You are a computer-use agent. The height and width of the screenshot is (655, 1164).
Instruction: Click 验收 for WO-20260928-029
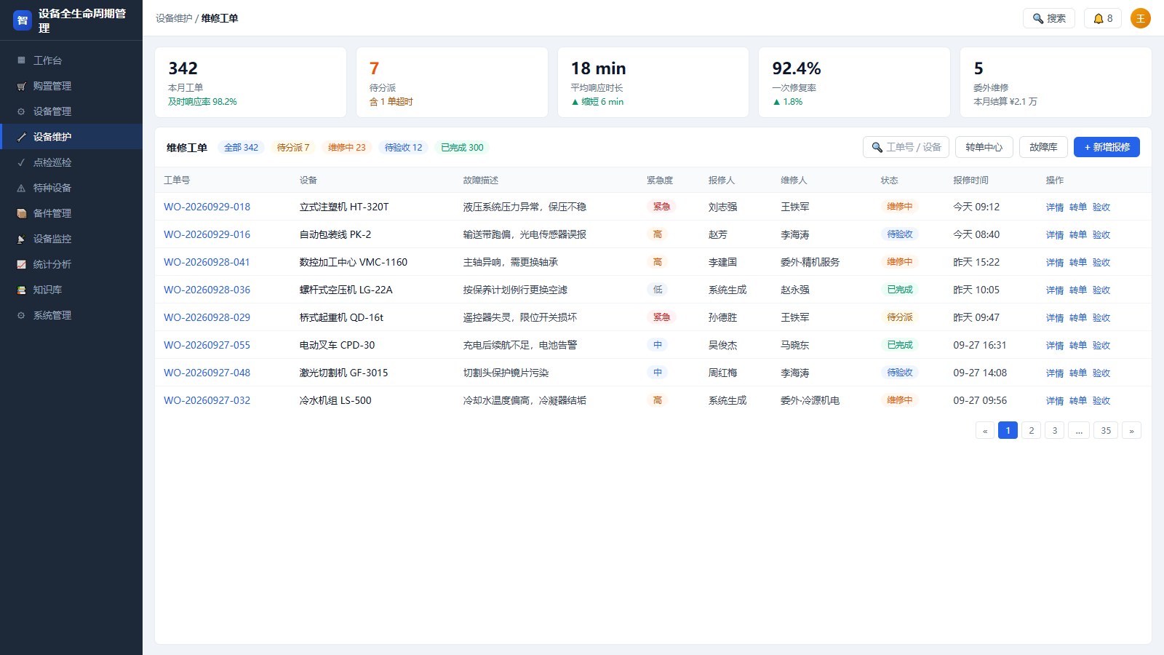point(1101,318)
